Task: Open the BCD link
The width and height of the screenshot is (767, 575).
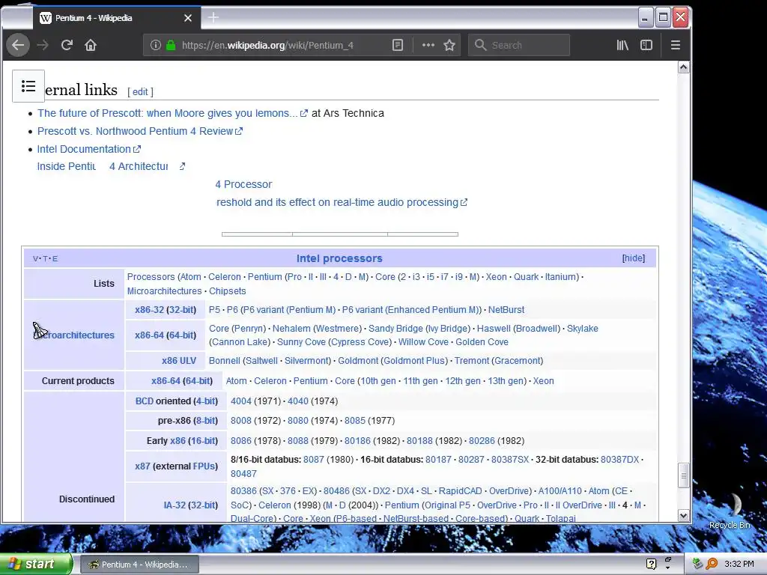Action: (x=145, y=401)
